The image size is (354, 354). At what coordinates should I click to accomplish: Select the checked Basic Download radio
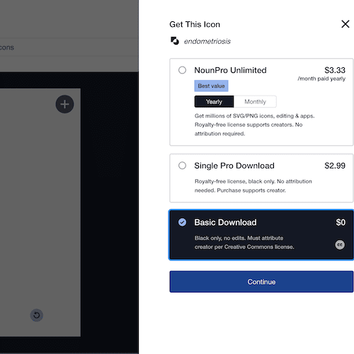[x=182, y=222]
